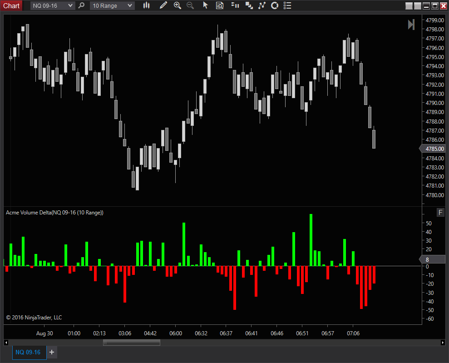This screenshot has width=449, height=363.
Task: Click the F button on the Volume Delta panel
Action: pos(440,212)
